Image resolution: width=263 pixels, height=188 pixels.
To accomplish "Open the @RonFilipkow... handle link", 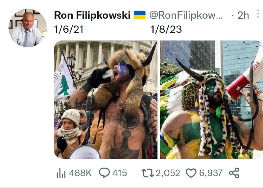I will pos(186,15).
